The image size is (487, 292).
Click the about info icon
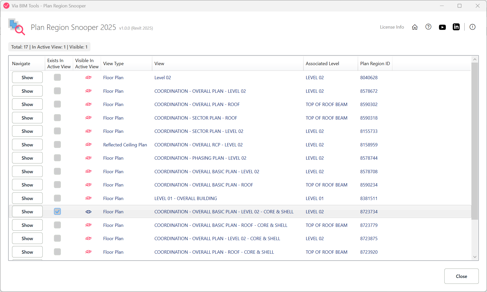(x=472, y=27)
